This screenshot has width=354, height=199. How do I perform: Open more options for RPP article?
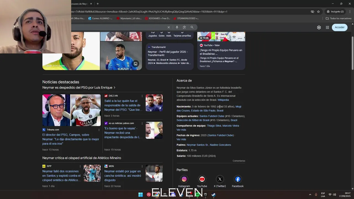(x=80, y=166)
